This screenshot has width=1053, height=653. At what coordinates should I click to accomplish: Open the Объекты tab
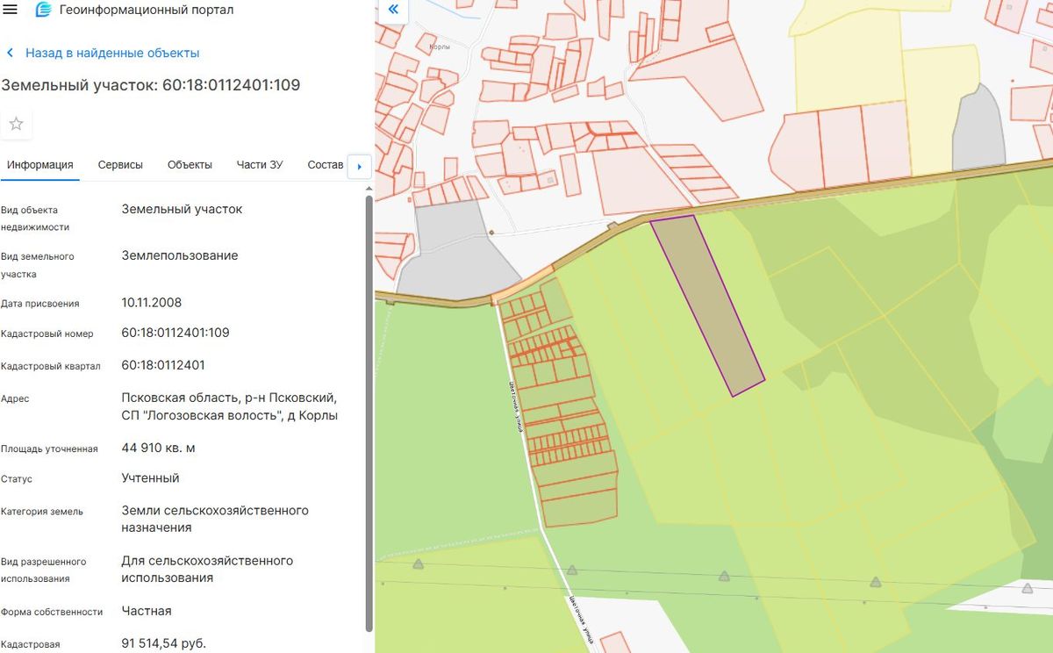[x=190, y=165]
